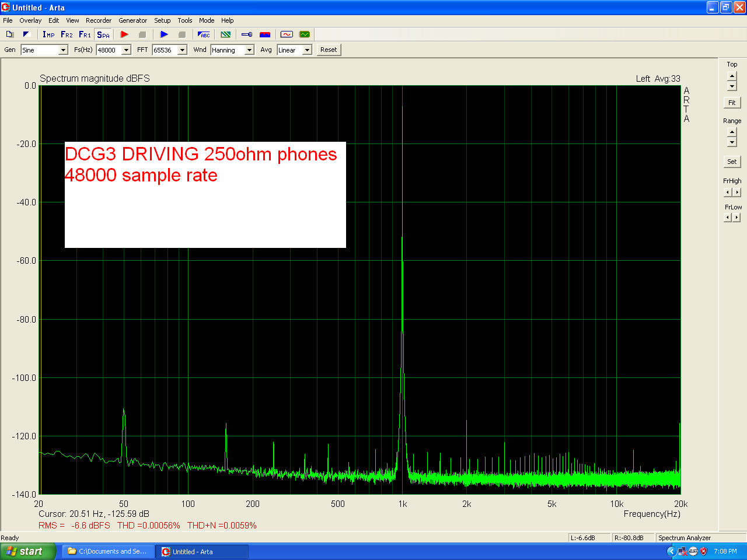Viewport: 747px width, 560px height.
Task: Click the THD+N =0.0059% readout
Action: pos(222,526)
